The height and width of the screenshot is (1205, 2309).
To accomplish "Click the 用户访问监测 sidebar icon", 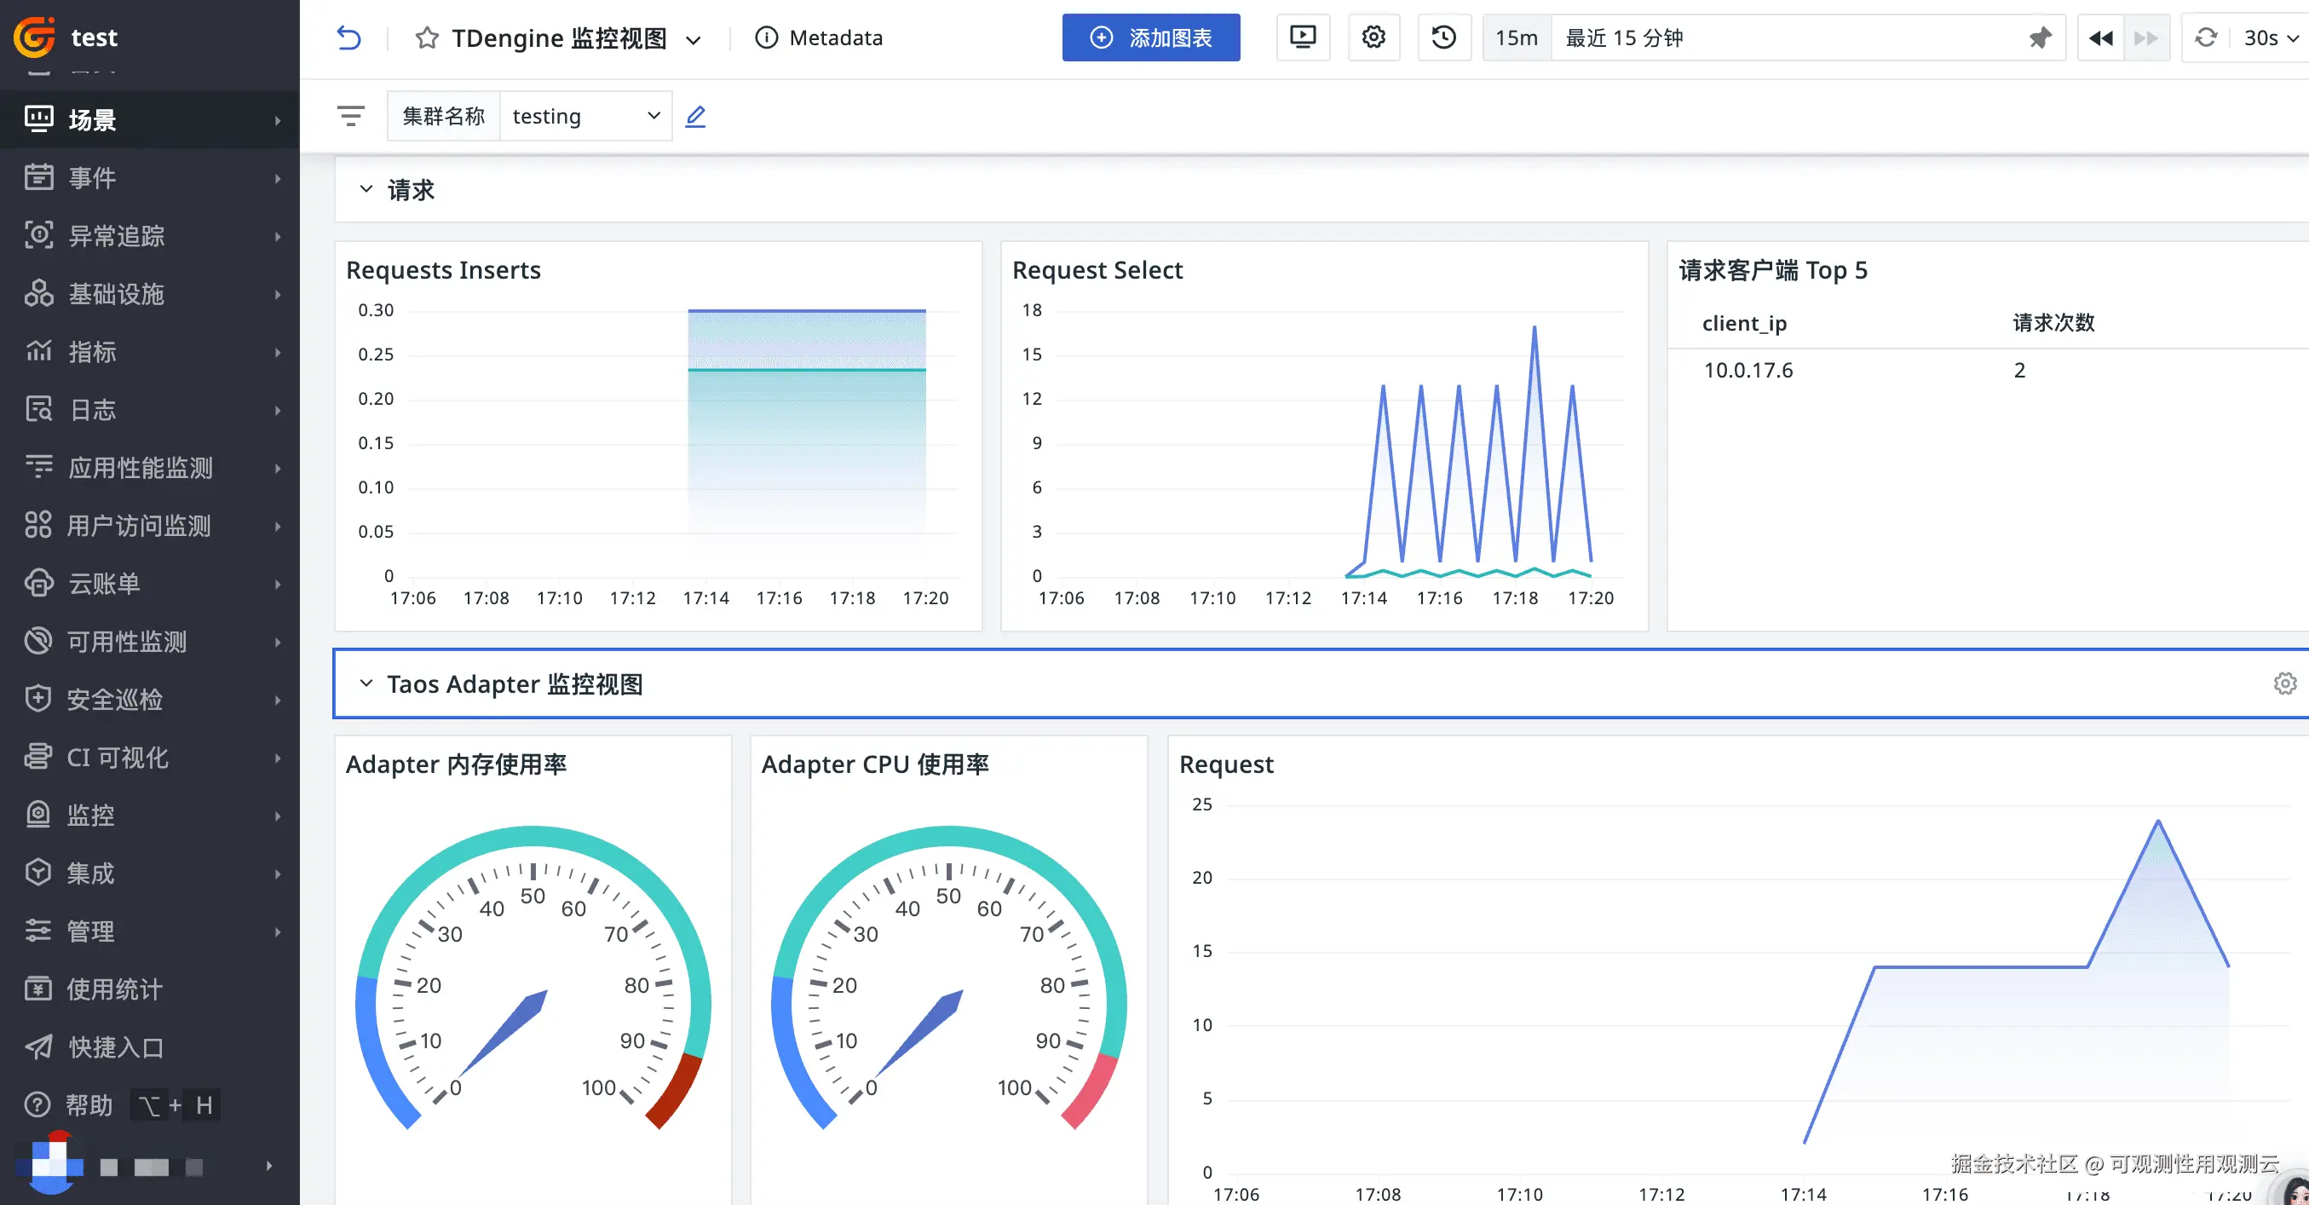I will pyautogui.click(x=37, y=526).
